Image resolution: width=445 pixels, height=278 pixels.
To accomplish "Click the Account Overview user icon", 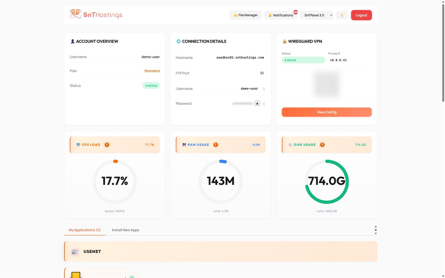I will coord(73,41).
